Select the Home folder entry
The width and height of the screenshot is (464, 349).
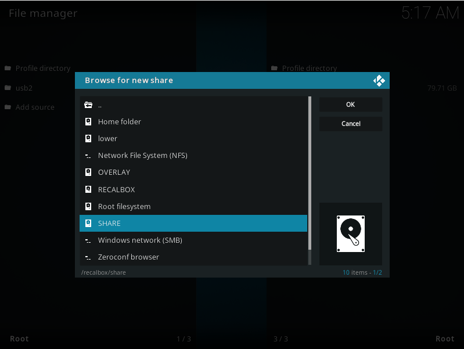193,122
